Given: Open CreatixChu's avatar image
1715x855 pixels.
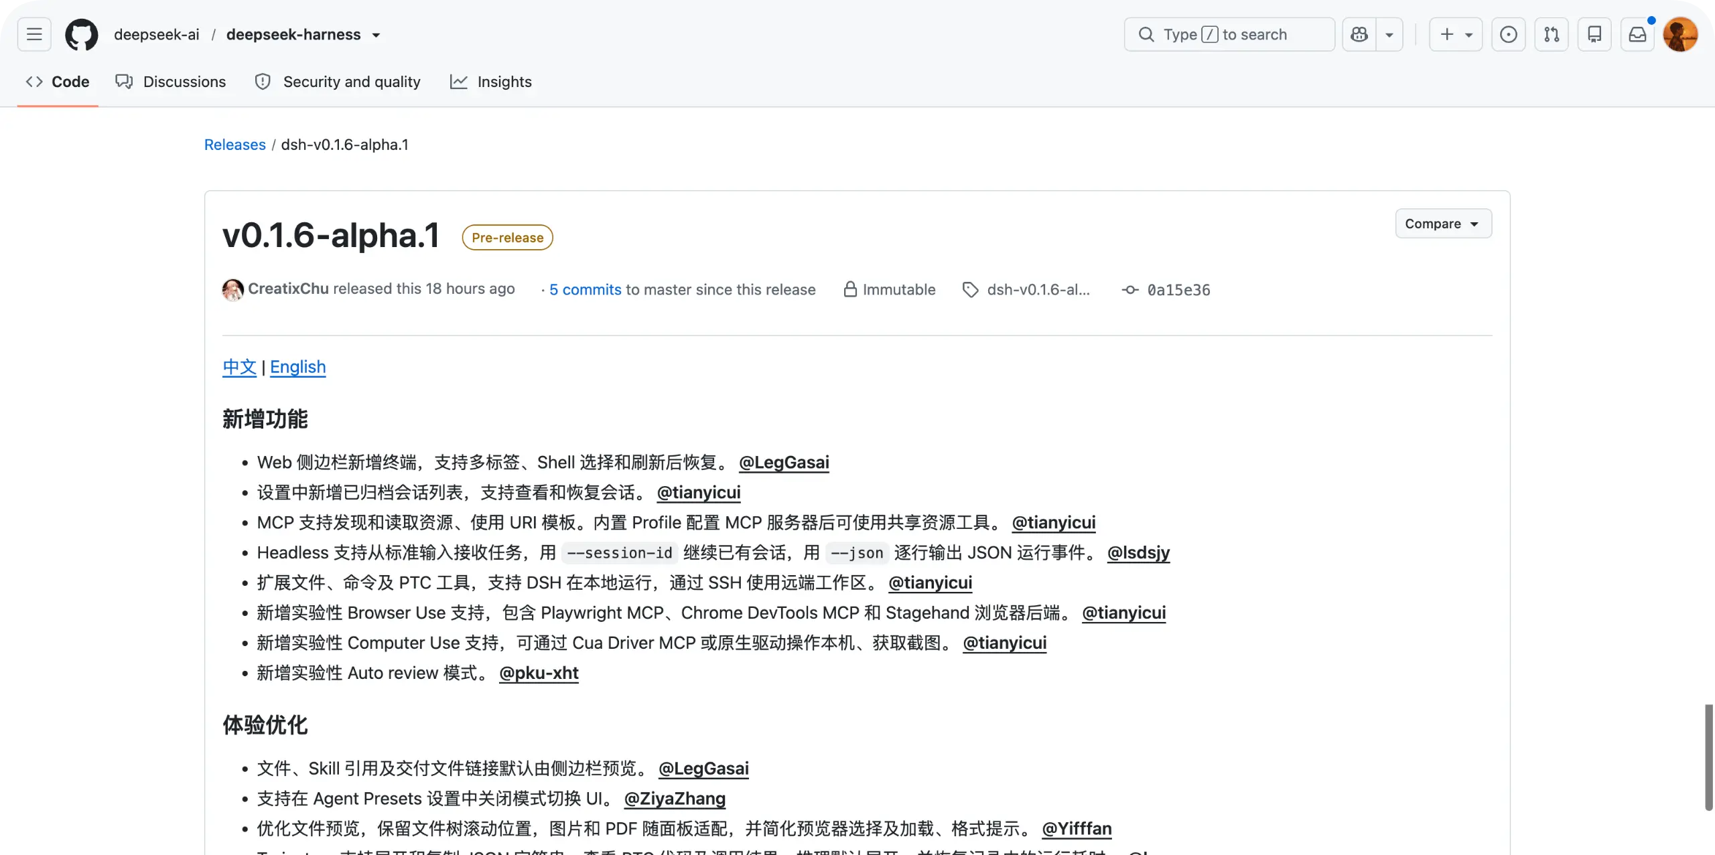Looking at the screenshot, I should point(232,289).
